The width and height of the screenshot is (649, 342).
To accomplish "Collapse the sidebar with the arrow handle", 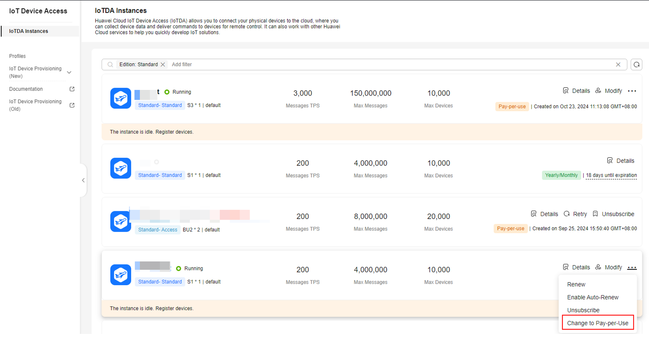I will pos(83,180).
